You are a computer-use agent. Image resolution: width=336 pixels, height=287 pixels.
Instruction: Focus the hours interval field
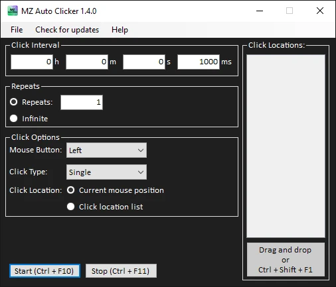(x=32, y=62)
